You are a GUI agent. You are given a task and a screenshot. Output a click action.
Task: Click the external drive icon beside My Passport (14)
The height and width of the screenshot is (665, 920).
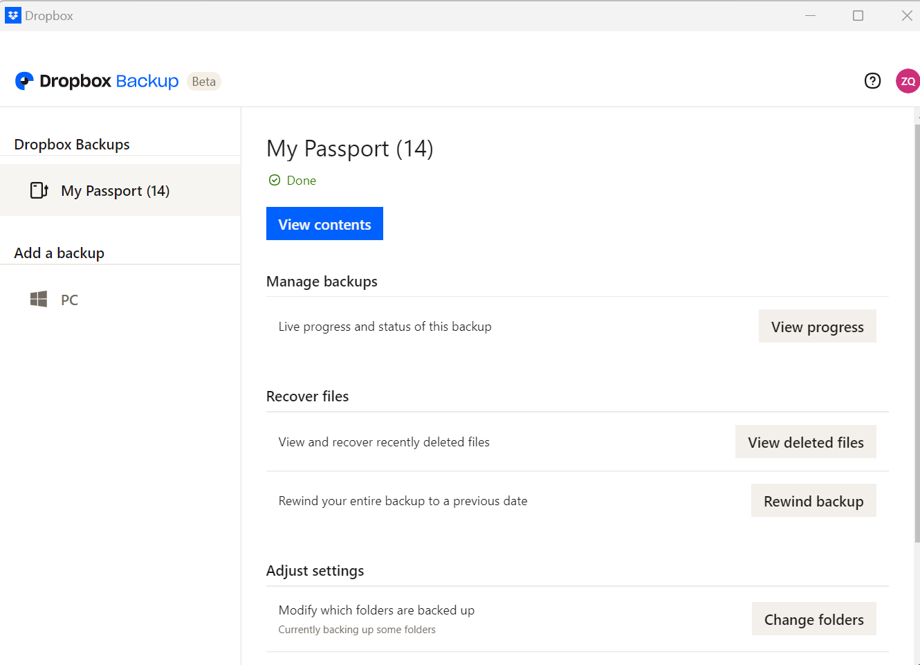click(x=39, y=190)
